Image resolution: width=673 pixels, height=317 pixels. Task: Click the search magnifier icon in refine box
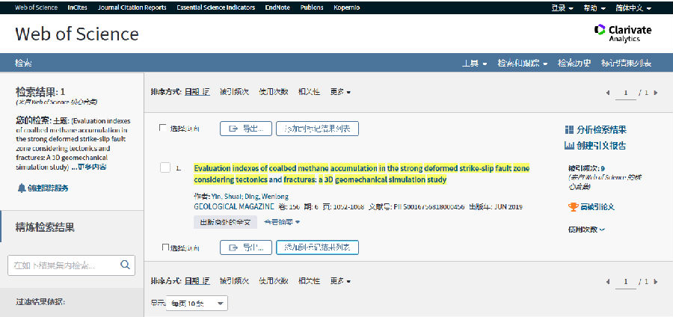pyautogui.click(x=126, y=265)
